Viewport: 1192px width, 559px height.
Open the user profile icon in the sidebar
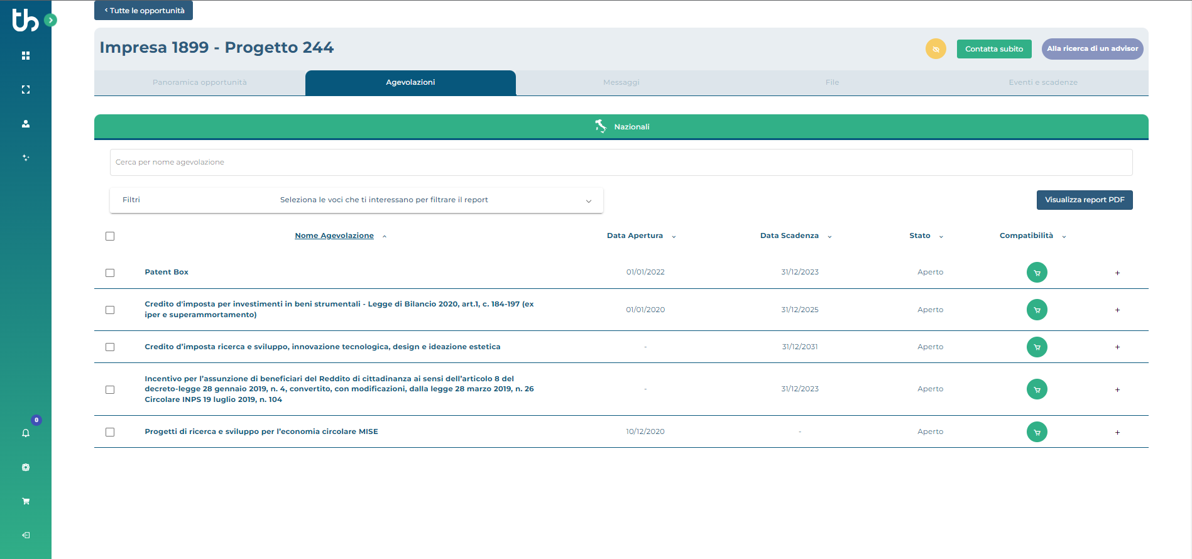pos(26,124)
